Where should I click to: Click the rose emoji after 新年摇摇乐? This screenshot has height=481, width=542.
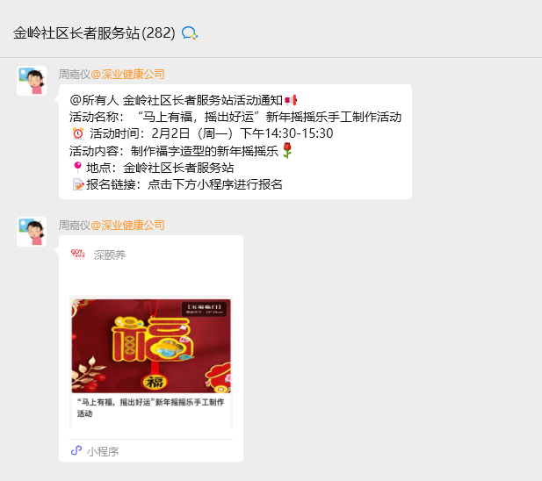point(287,150)
